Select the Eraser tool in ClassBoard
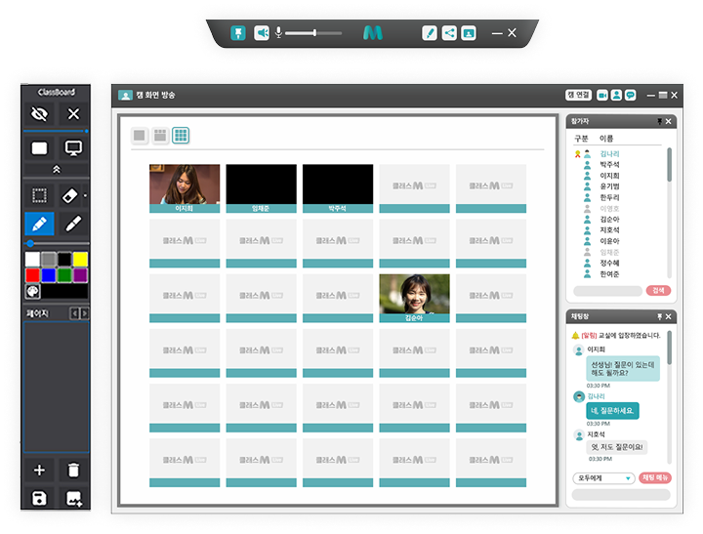Image resolution: width=703 pixels, height=534 pixels. [71, 195]
